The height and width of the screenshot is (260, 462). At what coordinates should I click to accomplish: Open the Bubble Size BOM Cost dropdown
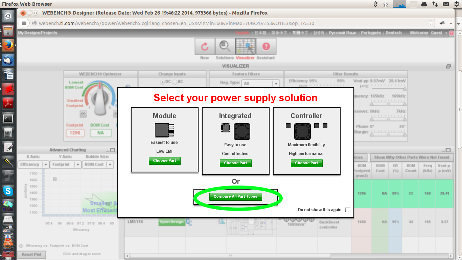(x=98, y=165)
